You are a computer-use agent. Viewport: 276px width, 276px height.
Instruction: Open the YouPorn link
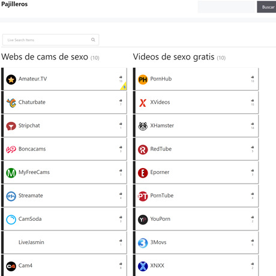point(160,219)
